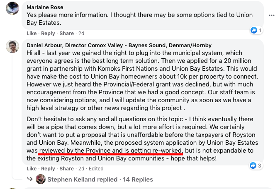View like reactions on Daniel's comment
Viewport: 280px width, 189px height.
[x=253, y=165]
